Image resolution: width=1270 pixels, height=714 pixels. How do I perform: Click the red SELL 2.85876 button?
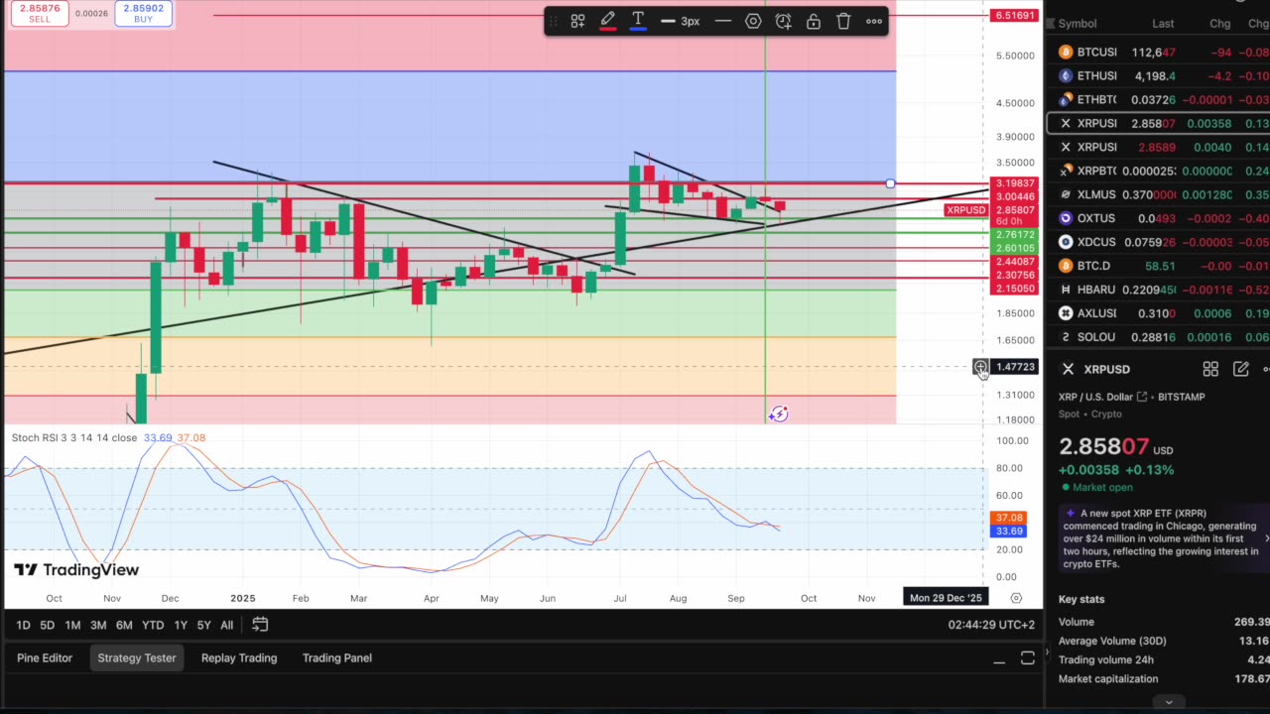pyautogui.click(x=39, y=13)
